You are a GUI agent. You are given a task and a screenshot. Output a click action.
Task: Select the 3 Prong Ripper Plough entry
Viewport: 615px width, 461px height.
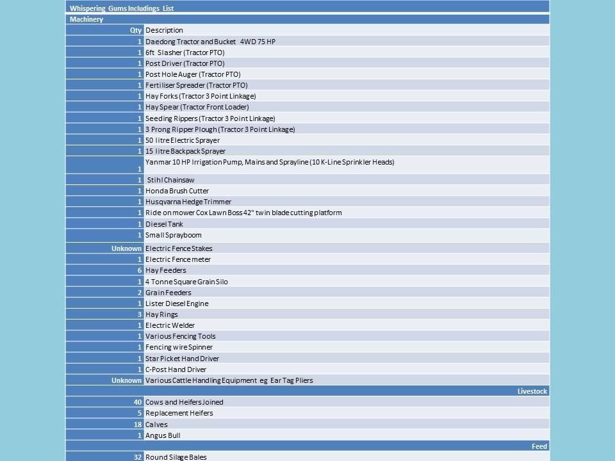(220, 129)
